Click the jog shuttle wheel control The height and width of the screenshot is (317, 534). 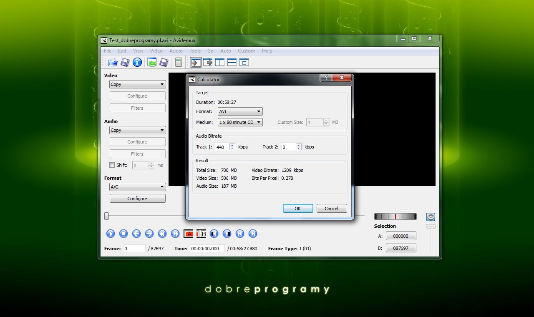(395, 216)
